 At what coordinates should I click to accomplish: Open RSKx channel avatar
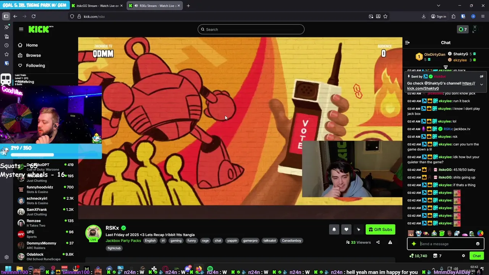click(93, 233)
